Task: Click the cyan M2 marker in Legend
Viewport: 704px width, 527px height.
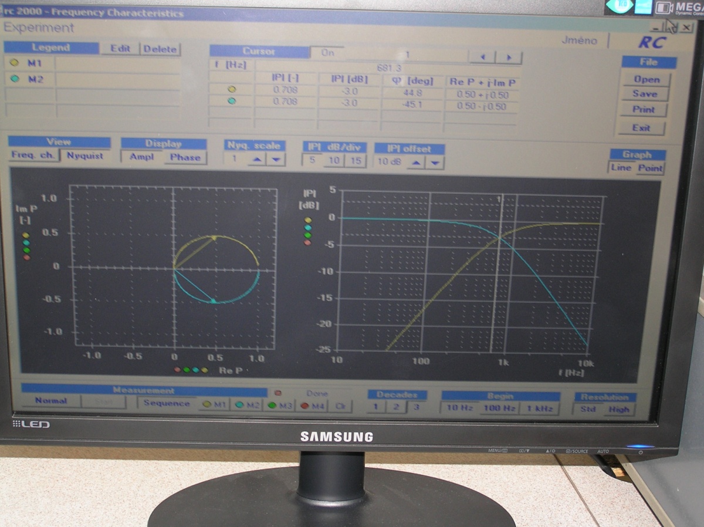Action: 15,79
